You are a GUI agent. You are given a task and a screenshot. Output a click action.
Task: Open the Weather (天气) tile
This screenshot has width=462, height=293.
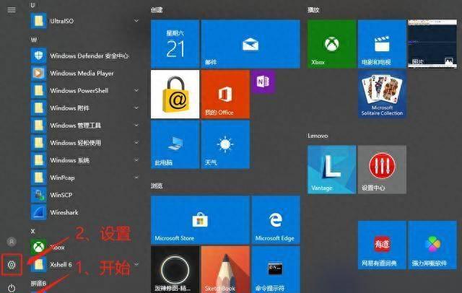(x=225, y=144)
